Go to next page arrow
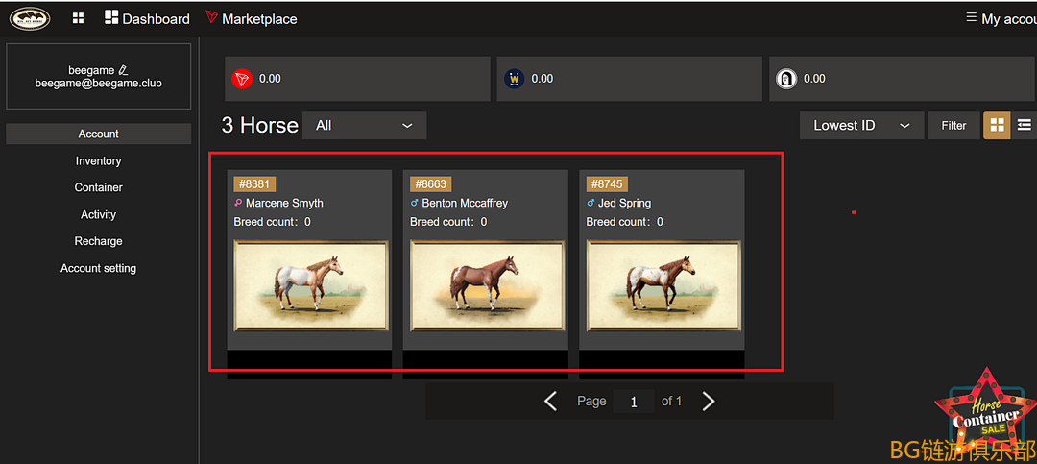 (x=709, y=402)
